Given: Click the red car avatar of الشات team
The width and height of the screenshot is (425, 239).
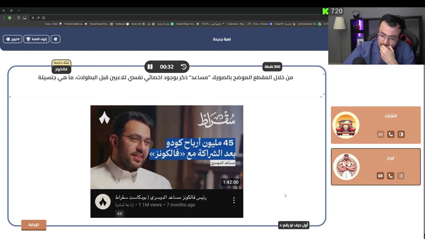Looking at the screenshot, I should pyautogui.click(x=346, y=125).
